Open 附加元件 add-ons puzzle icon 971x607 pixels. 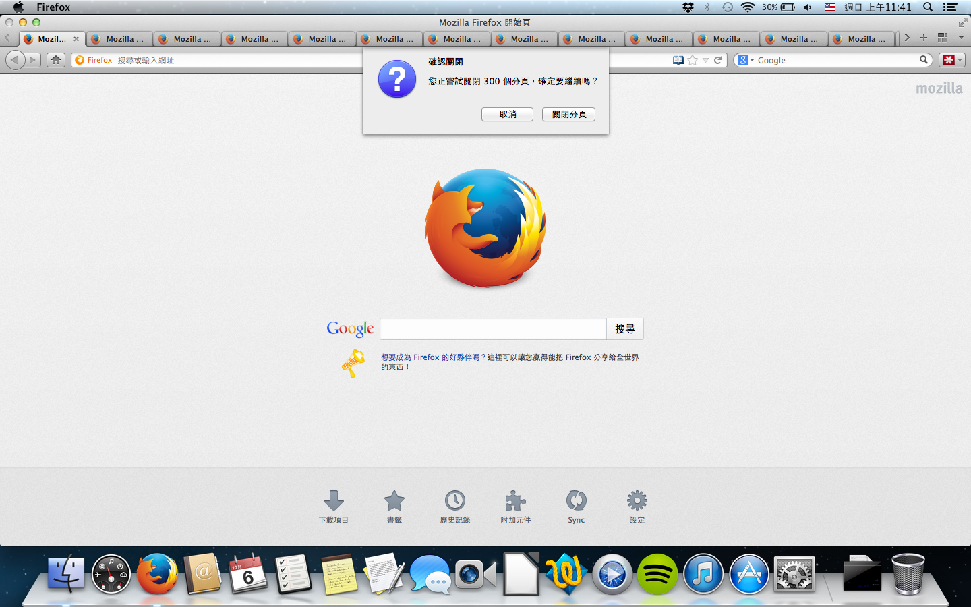tap(515, 501)
